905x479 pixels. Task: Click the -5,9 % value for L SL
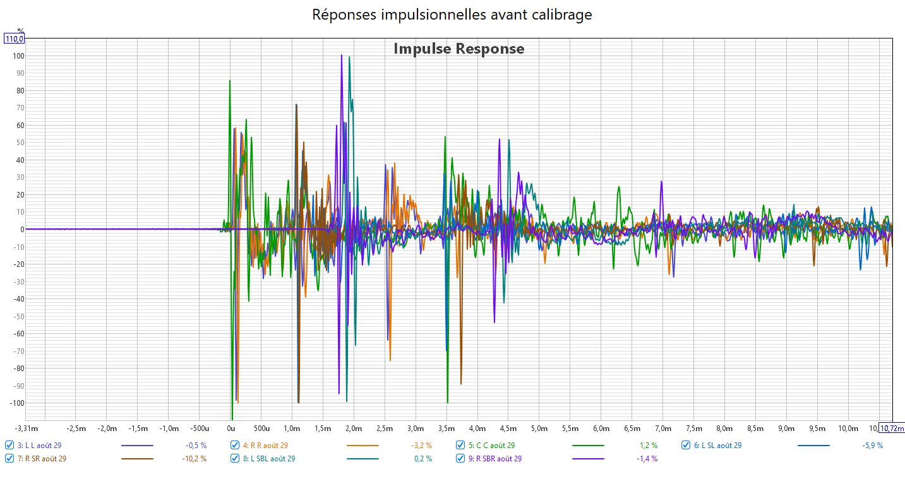[872, 446]
